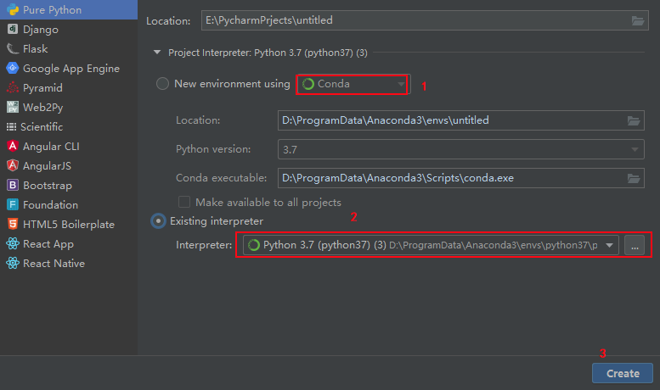Open the Python version dropdown

coord(461,149)
